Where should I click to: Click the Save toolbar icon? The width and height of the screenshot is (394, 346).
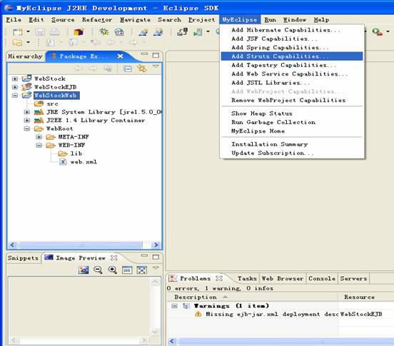click(40, 31)
